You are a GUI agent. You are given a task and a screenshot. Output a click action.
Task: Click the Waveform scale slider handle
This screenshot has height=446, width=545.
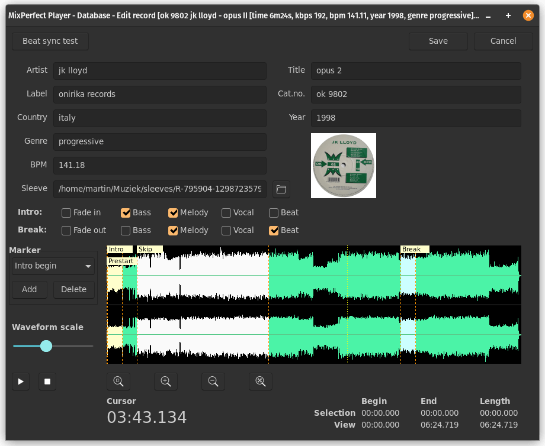click(x=46, y=346)
